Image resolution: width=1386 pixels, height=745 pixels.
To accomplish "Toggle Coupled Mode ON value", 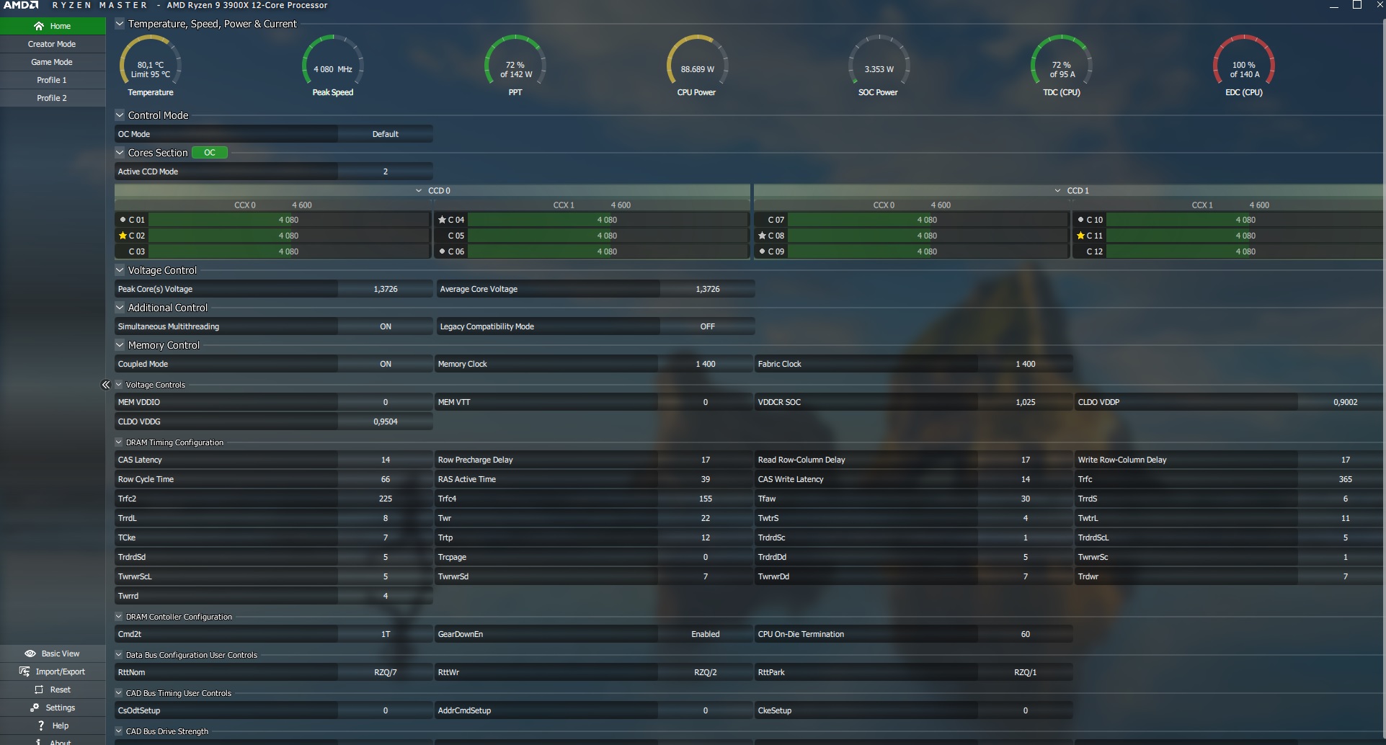I will coord(386,364).
